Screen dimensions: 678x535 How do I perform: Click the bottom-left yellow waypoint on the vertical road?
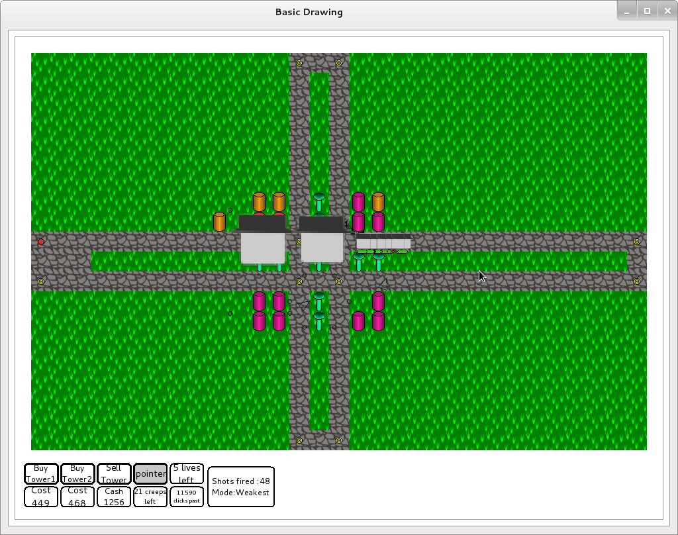pos(299,440)
